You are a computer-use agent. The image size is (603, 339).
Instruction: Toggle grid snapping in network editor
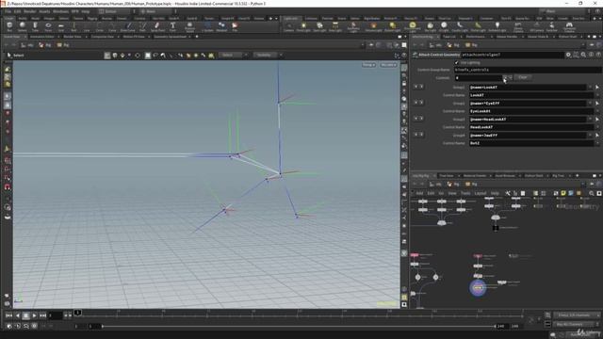tap(544, 193)
